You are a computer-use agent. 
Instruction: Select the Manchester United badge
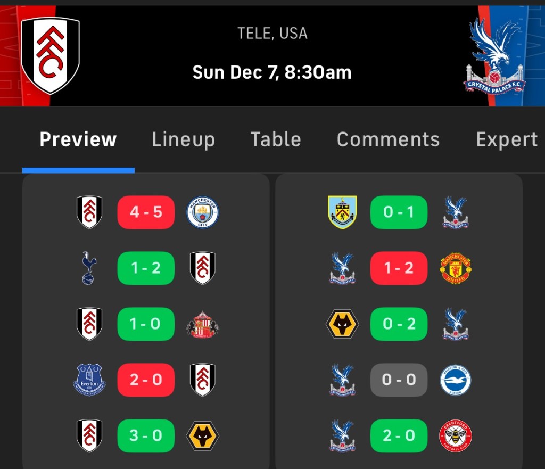click(456, 268)
